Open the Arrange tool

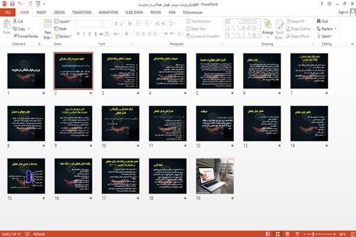268,29
